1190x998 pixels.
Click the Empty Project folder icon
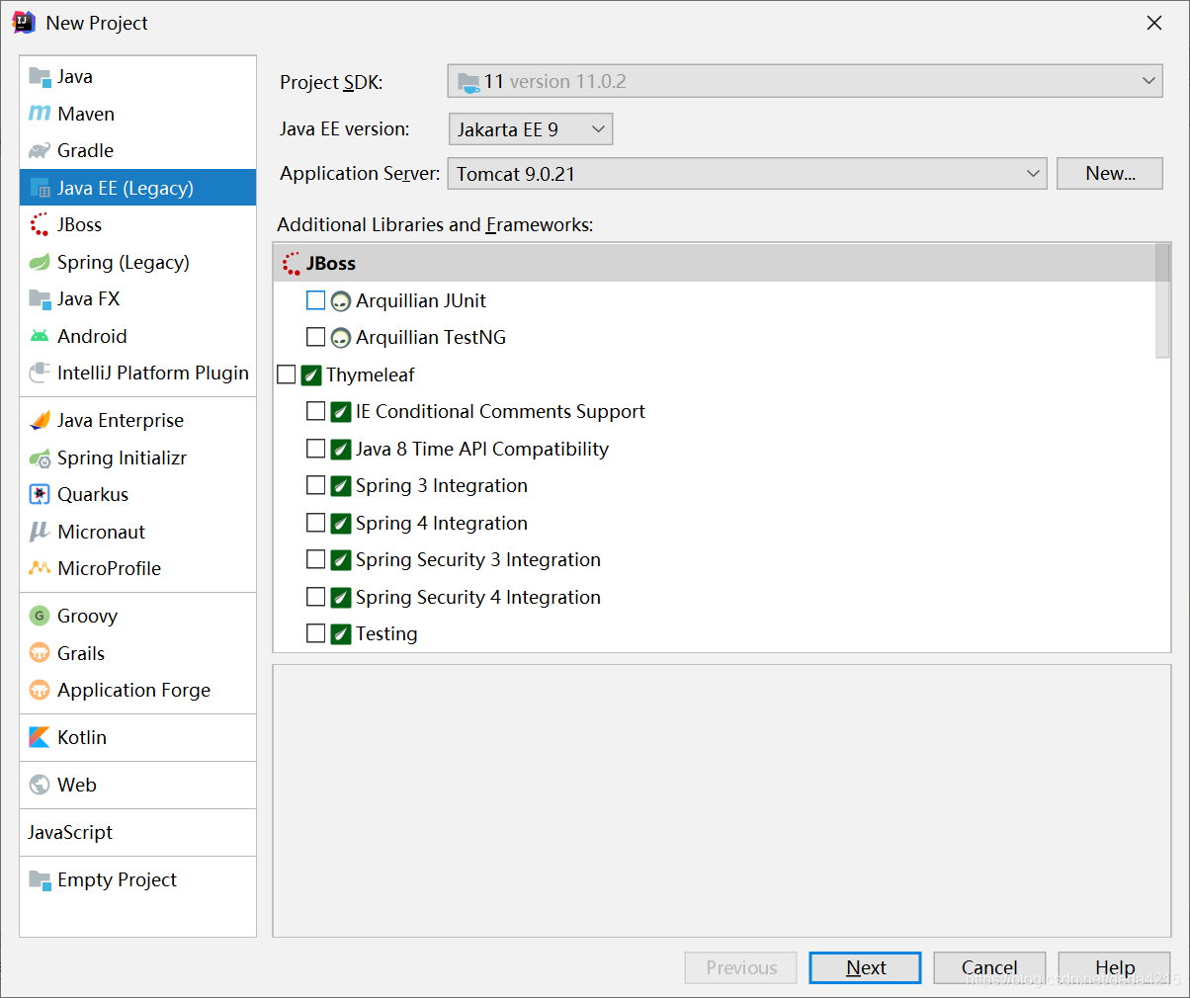(x=40, y=879)
